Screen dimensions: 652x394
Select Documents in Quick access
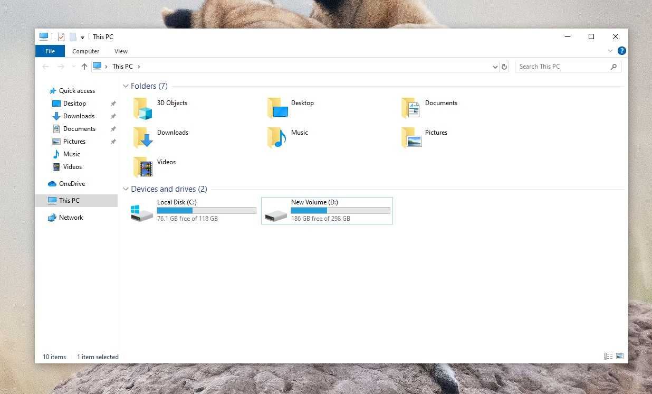79,129
